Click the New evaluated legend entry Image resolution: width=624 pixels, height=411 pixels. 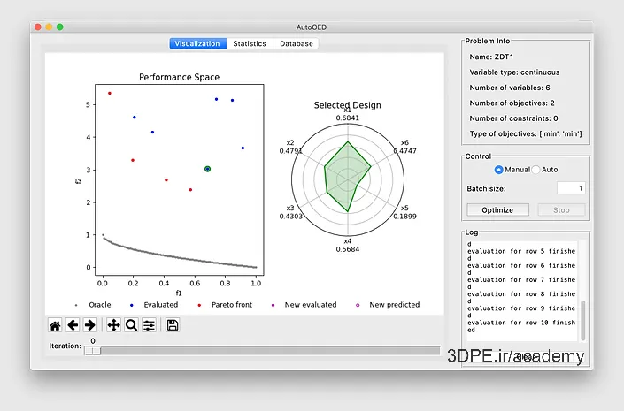pyautogui.click(x=304, y=305)
